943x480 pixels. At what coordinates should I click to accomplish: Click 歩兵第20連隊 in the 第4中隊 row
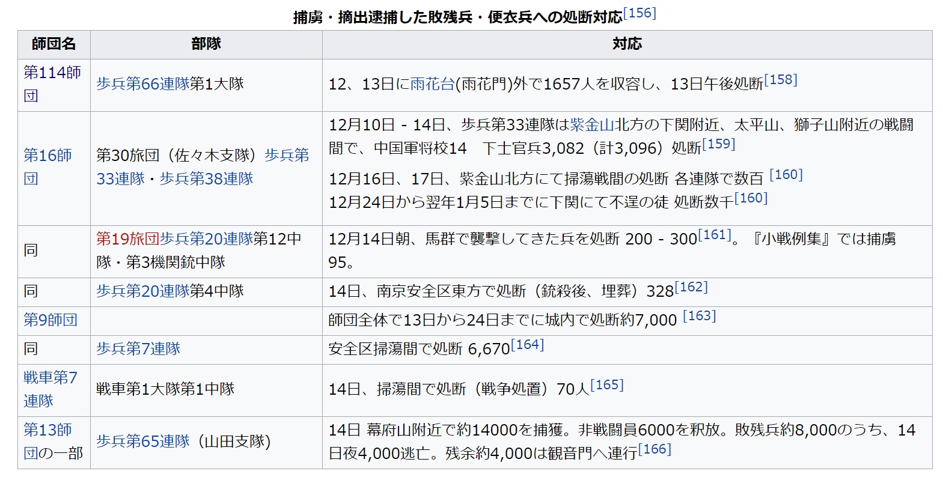142,291
